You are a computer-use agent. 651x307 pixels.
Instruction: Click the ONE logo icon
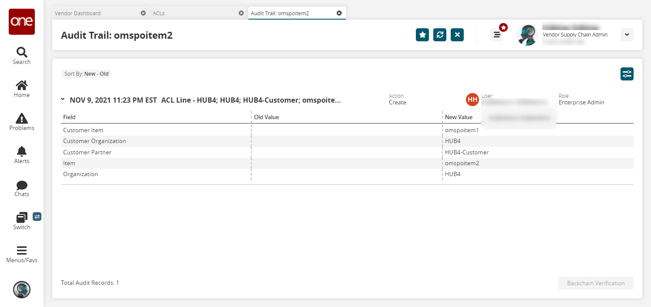(22, 22)
